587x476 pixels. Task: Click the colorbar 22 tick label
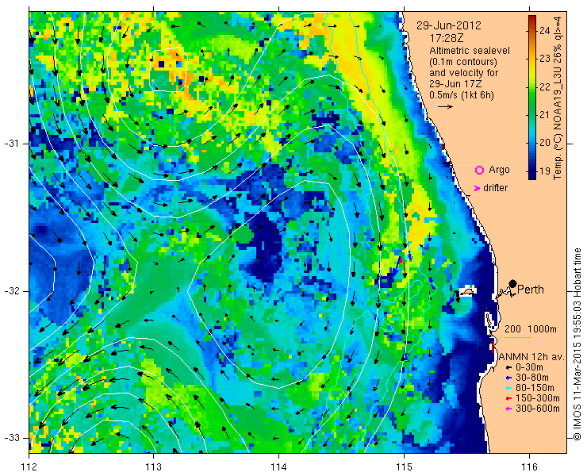click(x=544, y=87)
